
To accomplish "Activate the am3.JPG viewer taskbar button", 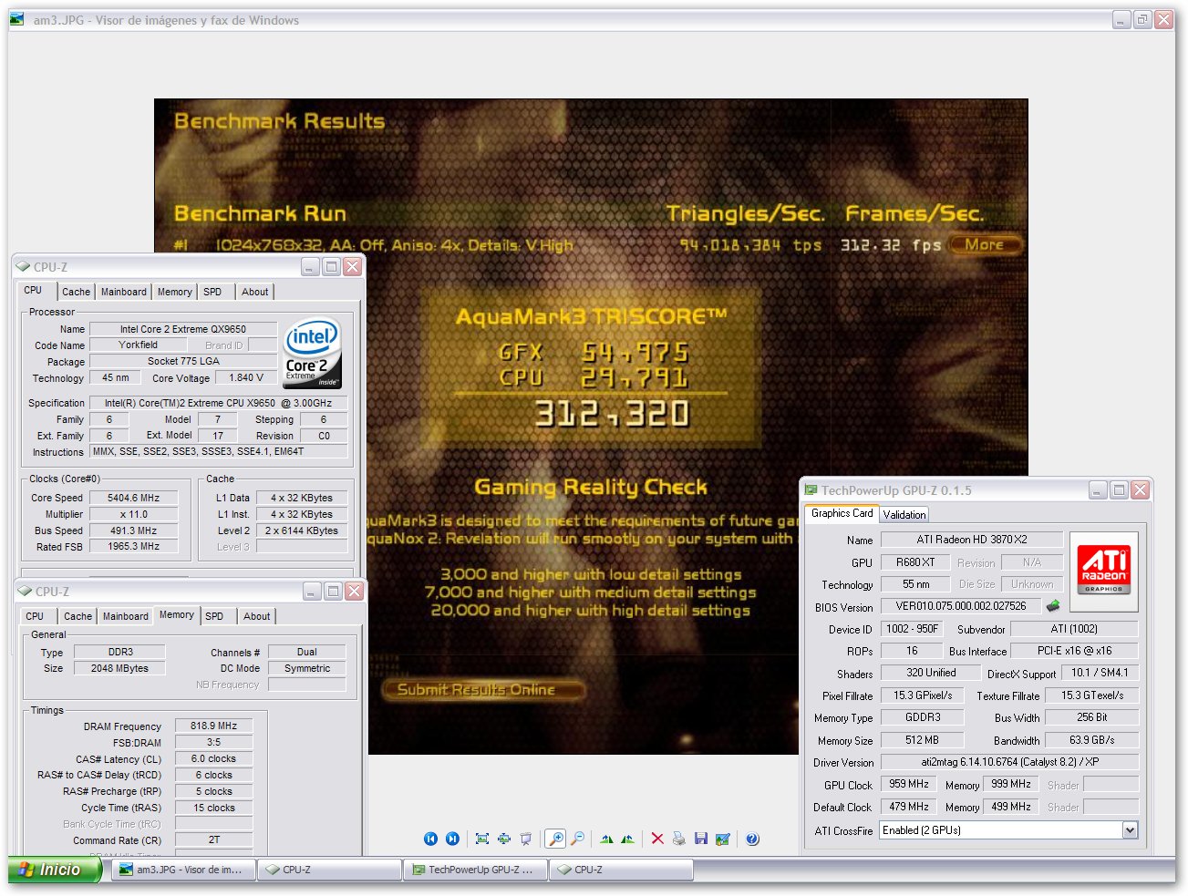I will click(182, 870).
